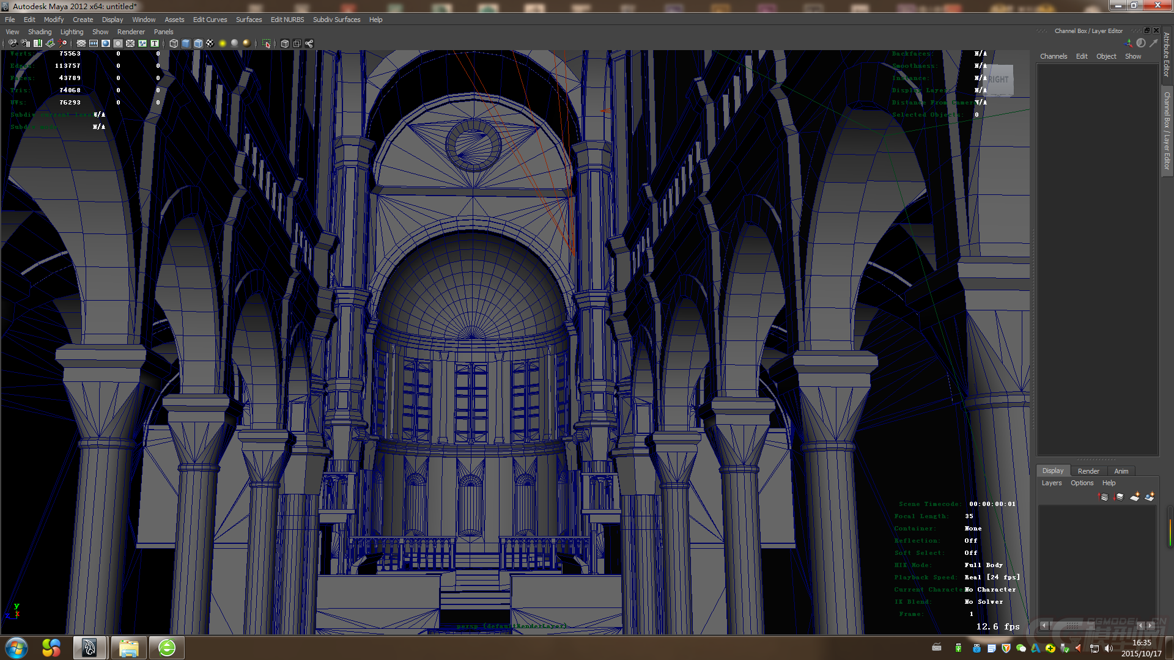Close the Channel Box / Layer Editor panel
Viewport: 1174px width, 660px height.
pyautogui.click(x=1156, y=31)
